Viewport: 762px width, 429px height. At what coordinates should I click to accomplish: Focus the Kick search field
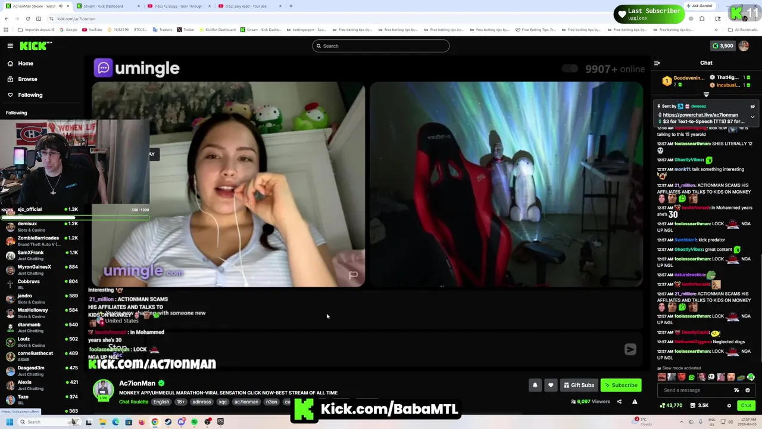(381, 46)
